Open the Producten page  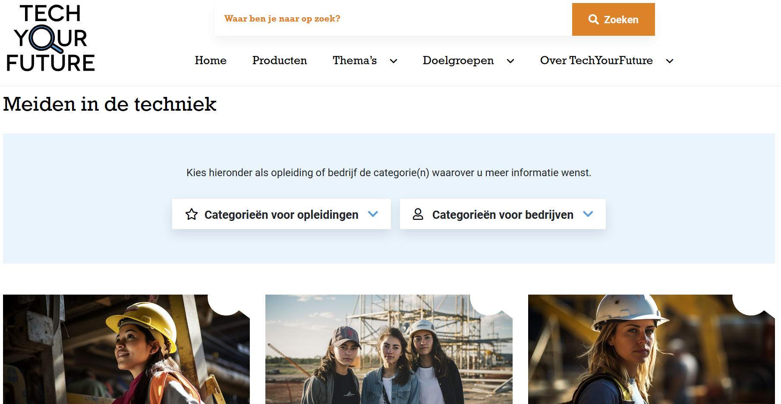click(x=280, y=61)
